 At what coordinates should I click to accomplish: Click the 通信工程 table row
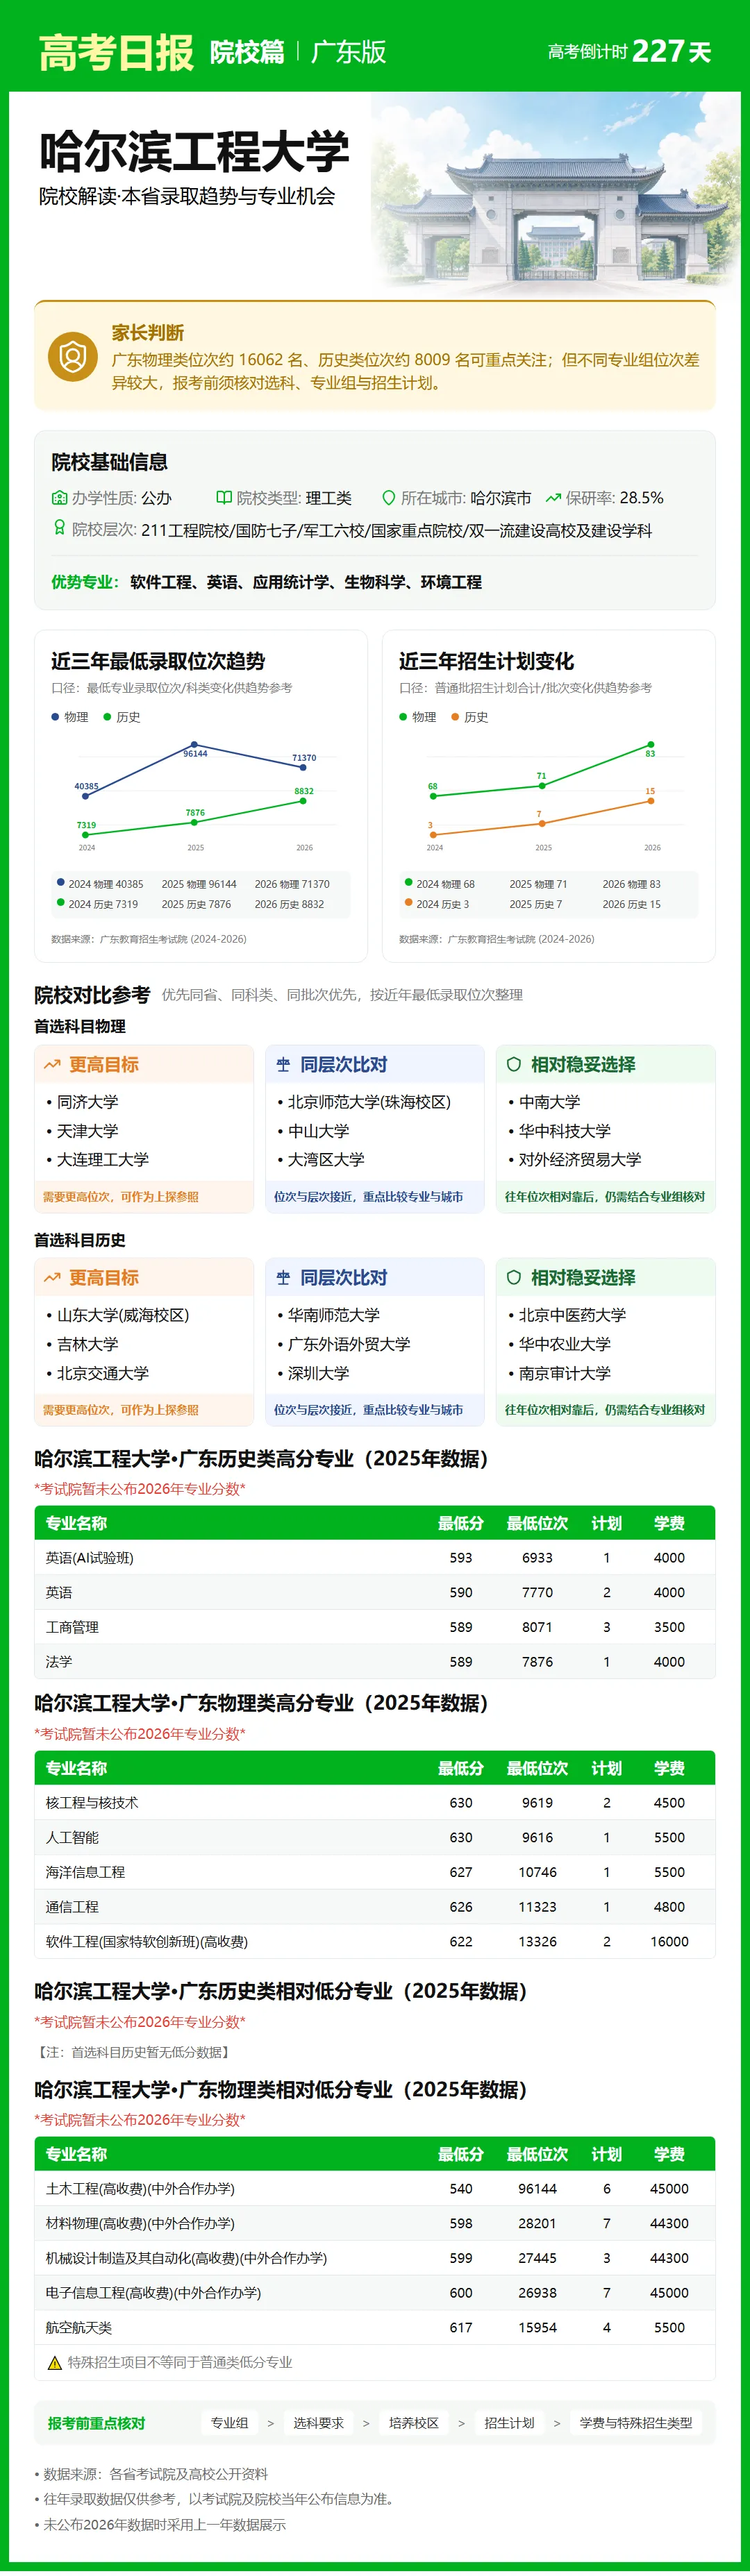(375, 1906)
